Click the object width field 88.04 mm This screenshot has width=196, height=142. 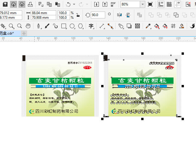pos(43,13)
